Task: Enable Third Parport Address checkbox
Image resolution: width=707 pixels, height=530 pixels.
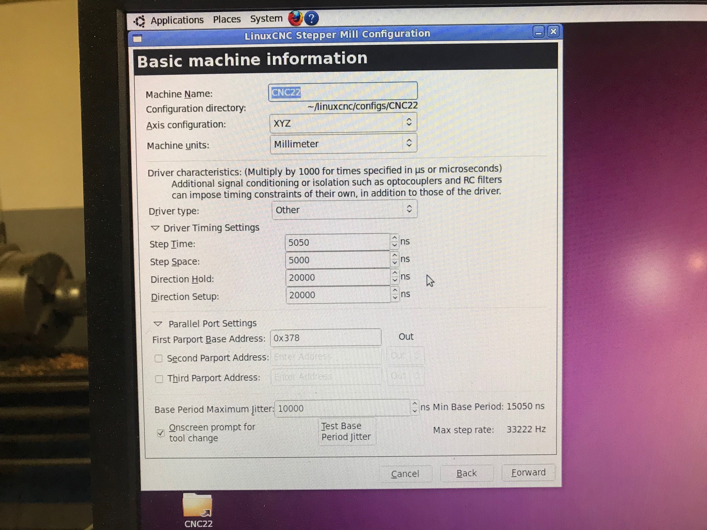Action: (159, 379)
